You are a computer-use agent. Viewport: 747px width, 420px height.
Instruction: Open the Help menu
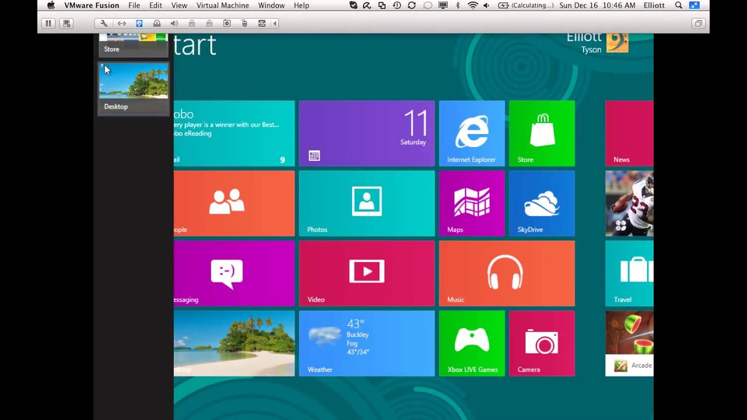pos(302,5)
